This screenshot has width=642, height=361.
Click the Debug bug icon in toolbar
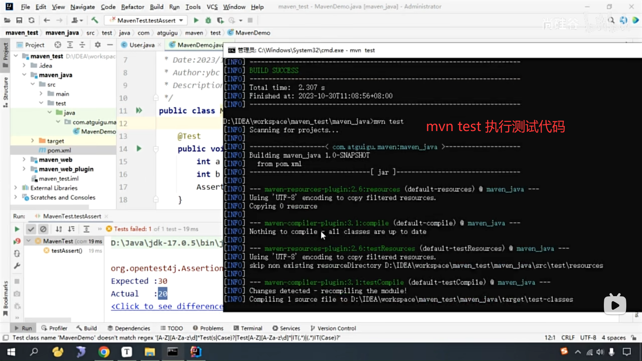click(208, 20)
